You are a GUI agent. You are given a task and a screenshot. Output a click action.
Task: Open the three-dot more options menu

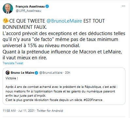(123, 6)
